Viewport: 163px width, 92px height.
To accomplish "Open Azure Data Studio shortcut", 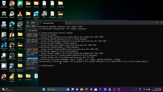I will pyautogui.click(x=36, y=15).
